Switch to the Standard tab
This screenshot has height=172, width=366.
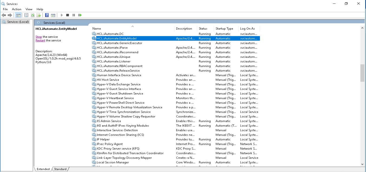coord(60,169)
